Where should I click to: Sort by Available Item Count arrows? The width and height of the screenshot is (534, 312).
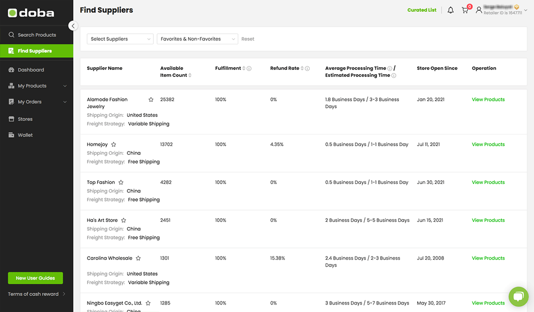(190, 75)
